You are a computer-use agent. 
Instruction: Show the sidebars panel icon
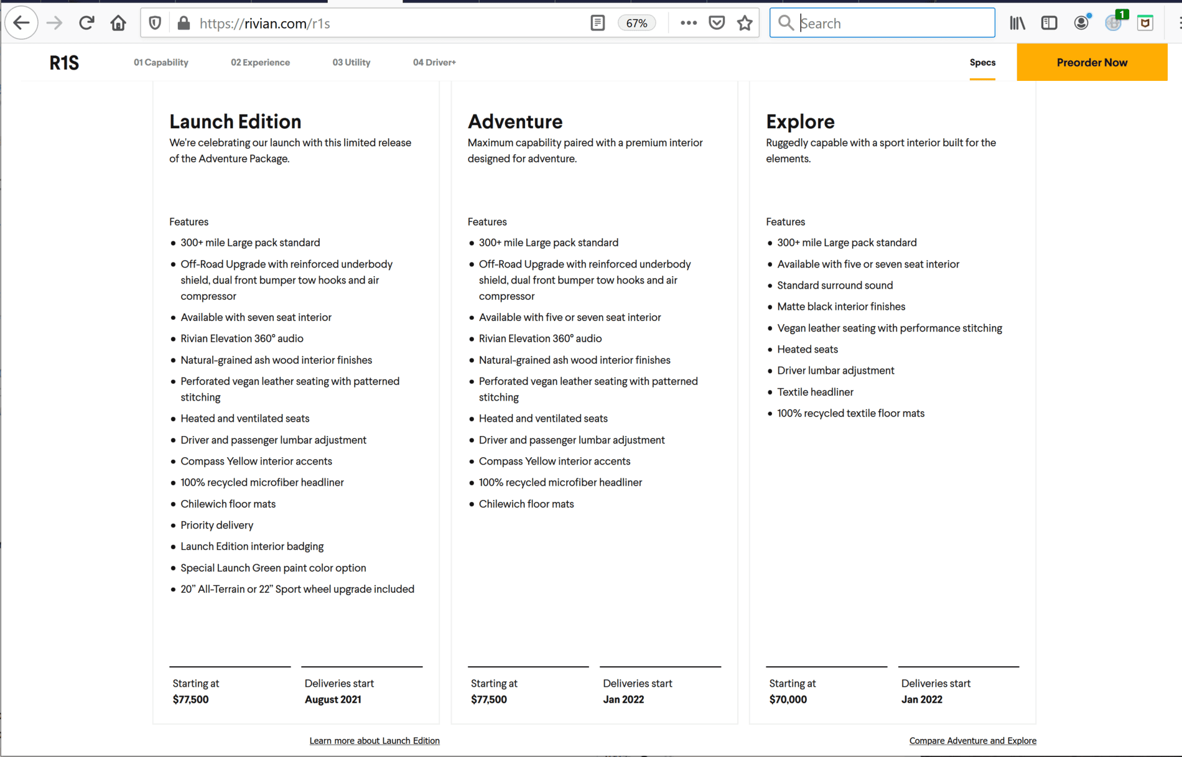click(x=1049, y=23)
